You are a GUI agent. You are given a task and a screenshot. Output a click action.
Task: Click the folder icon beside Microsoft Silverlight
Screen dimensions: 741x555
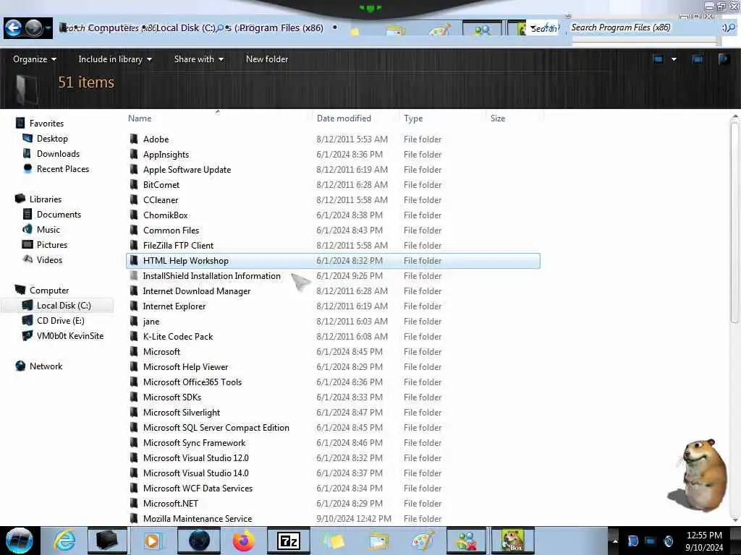pos(134,412)
